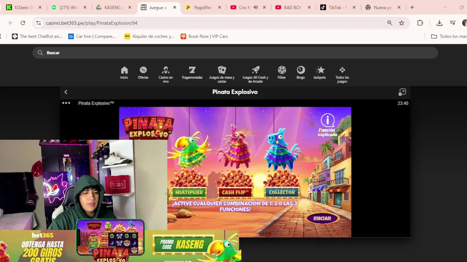Open the Función explicada info icon
The image size is (467, 262).
[x=327, y=126]
